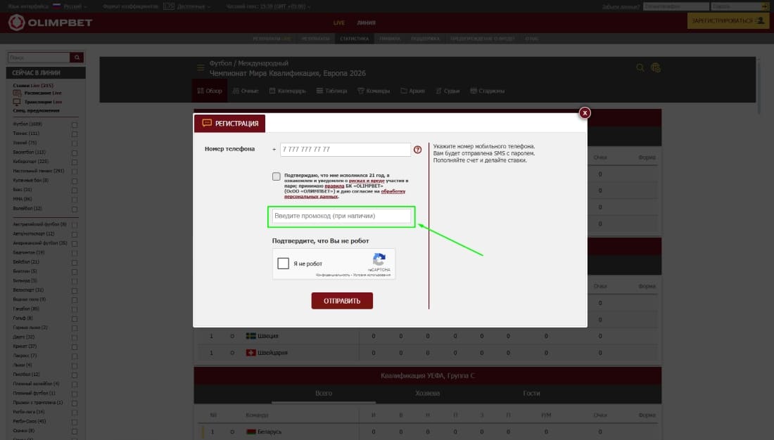Click the reCAPTCHA logo

(x=379, y=259)
